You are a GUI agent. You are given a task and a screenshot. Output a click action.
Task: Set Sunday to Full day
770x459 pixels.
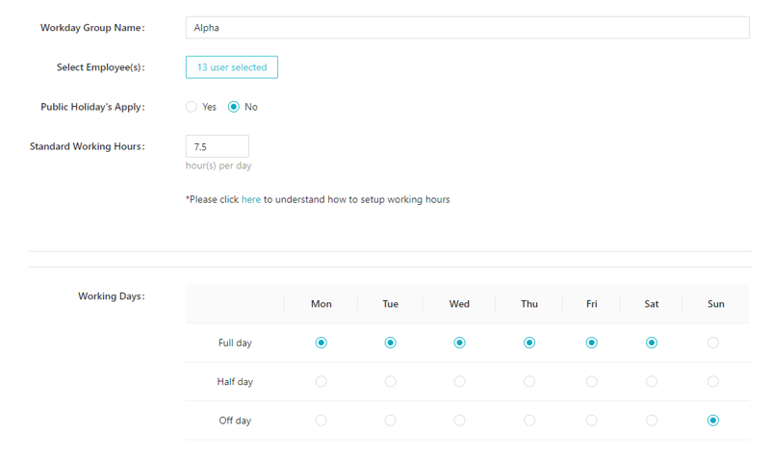[713, 343]
